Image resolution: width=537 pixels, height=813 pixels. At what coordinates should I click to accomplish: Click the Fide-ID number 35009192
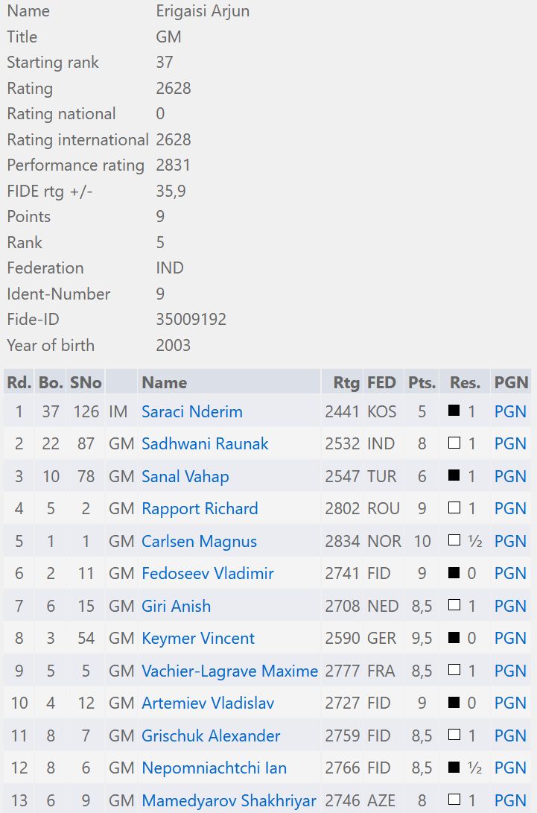tap(191, 320)
